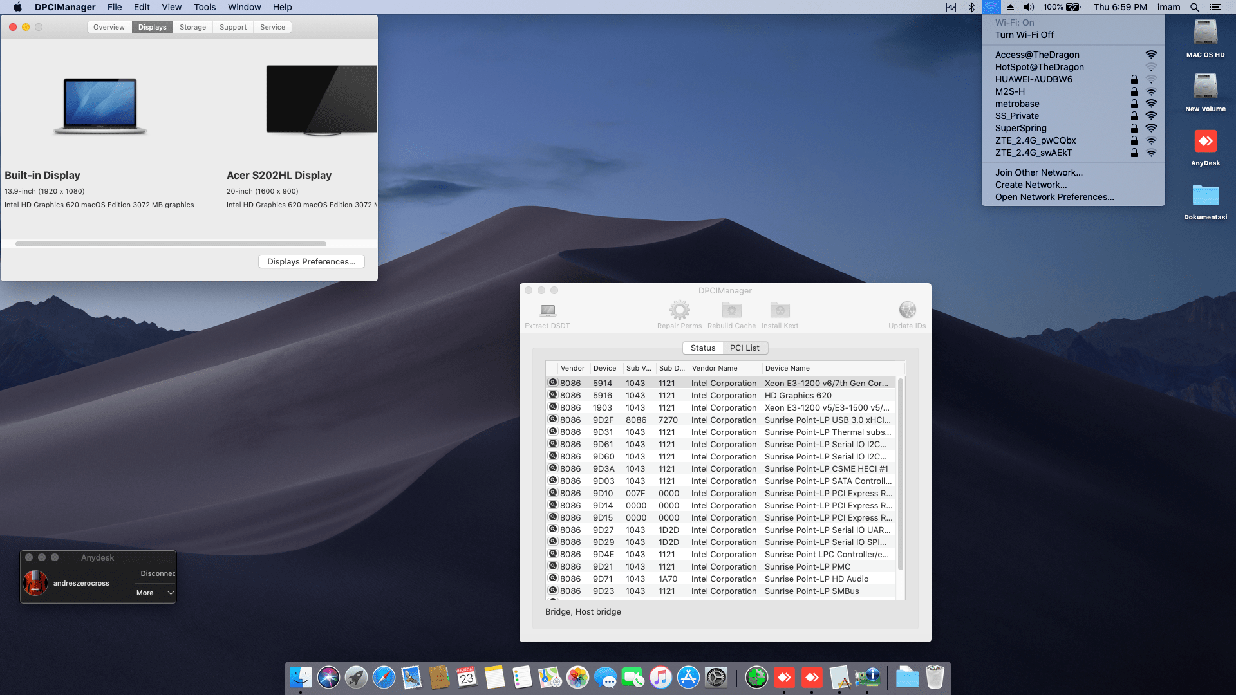Connect to the Access@TheDragon network
The width and height of the screenshot is (1236, 695).
[x=1073, y=55]
